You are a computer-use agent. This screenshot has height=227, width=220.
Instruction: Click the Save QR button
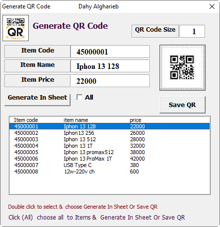(182, 105)
